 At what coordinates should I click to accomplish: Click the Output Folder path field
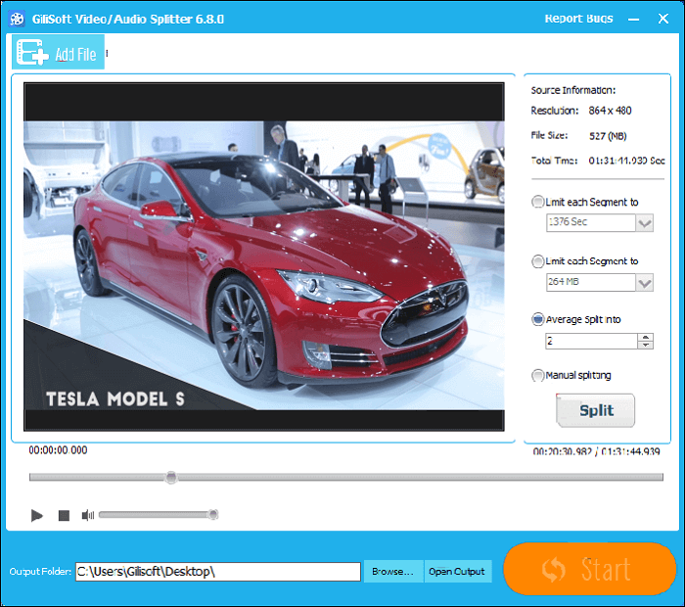[218, 572]
